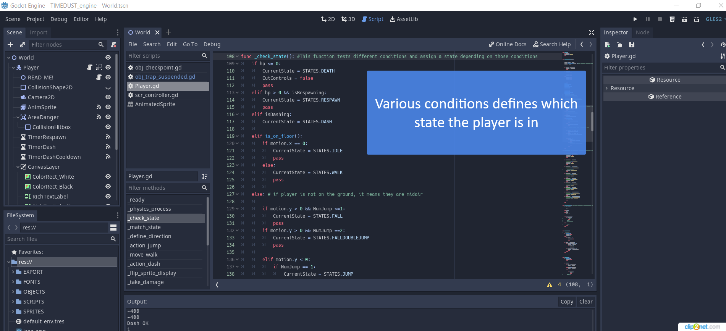
Task: Collapse the World node tree
Action: point(9,58)
